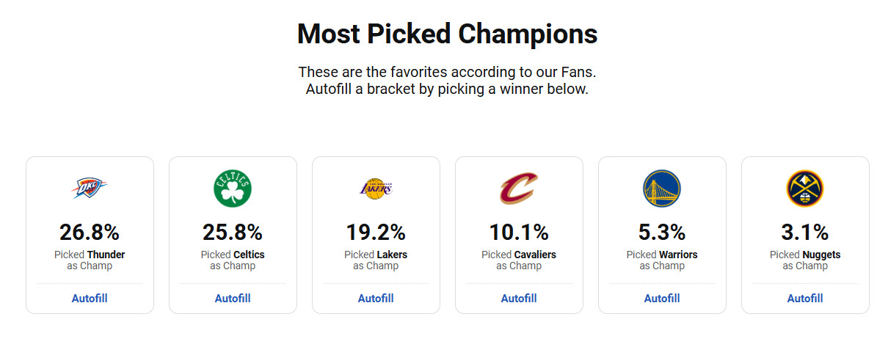Click the Cleveland Cavaliers logo

(519, 189)
